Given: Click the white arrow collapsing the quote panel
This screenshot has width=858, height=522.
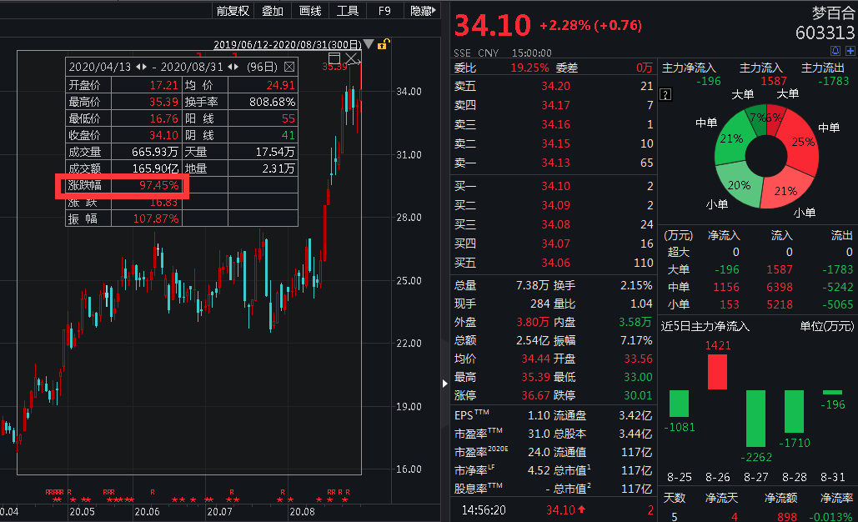Looking at the screenshot, I should click(445, 384).
